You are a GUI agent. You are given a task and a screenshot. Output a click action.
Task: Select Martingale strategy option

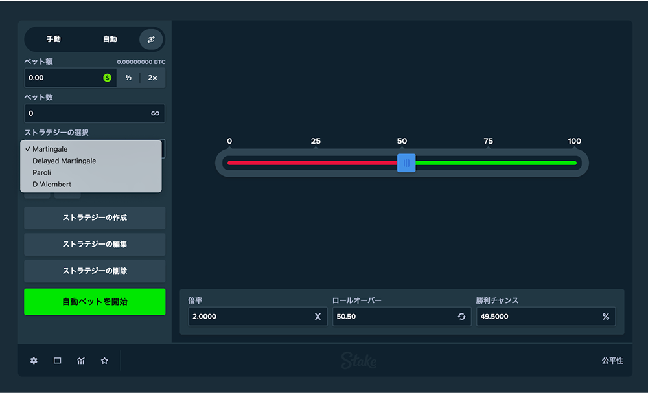(91, 149)
